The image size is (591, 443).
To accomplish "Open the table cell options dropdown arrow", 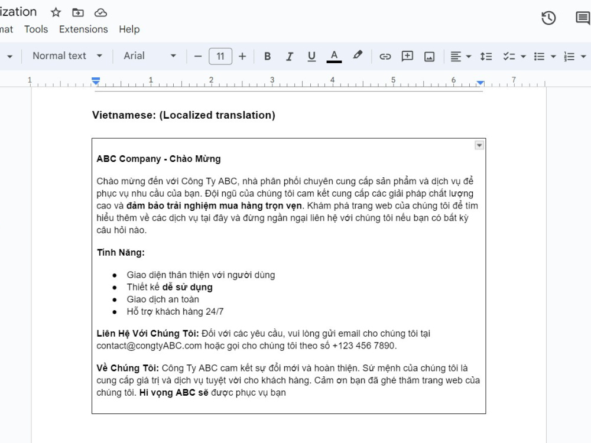I will tap(479, 145).
